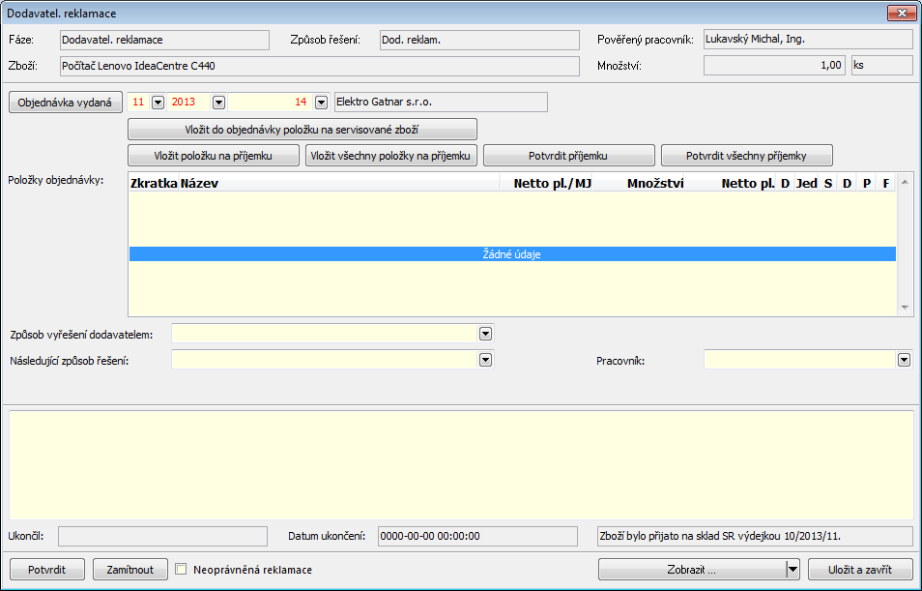
Task: Click the Zboží field with Lenovo IdeaCentre
Action: click(x=319, y=66)
